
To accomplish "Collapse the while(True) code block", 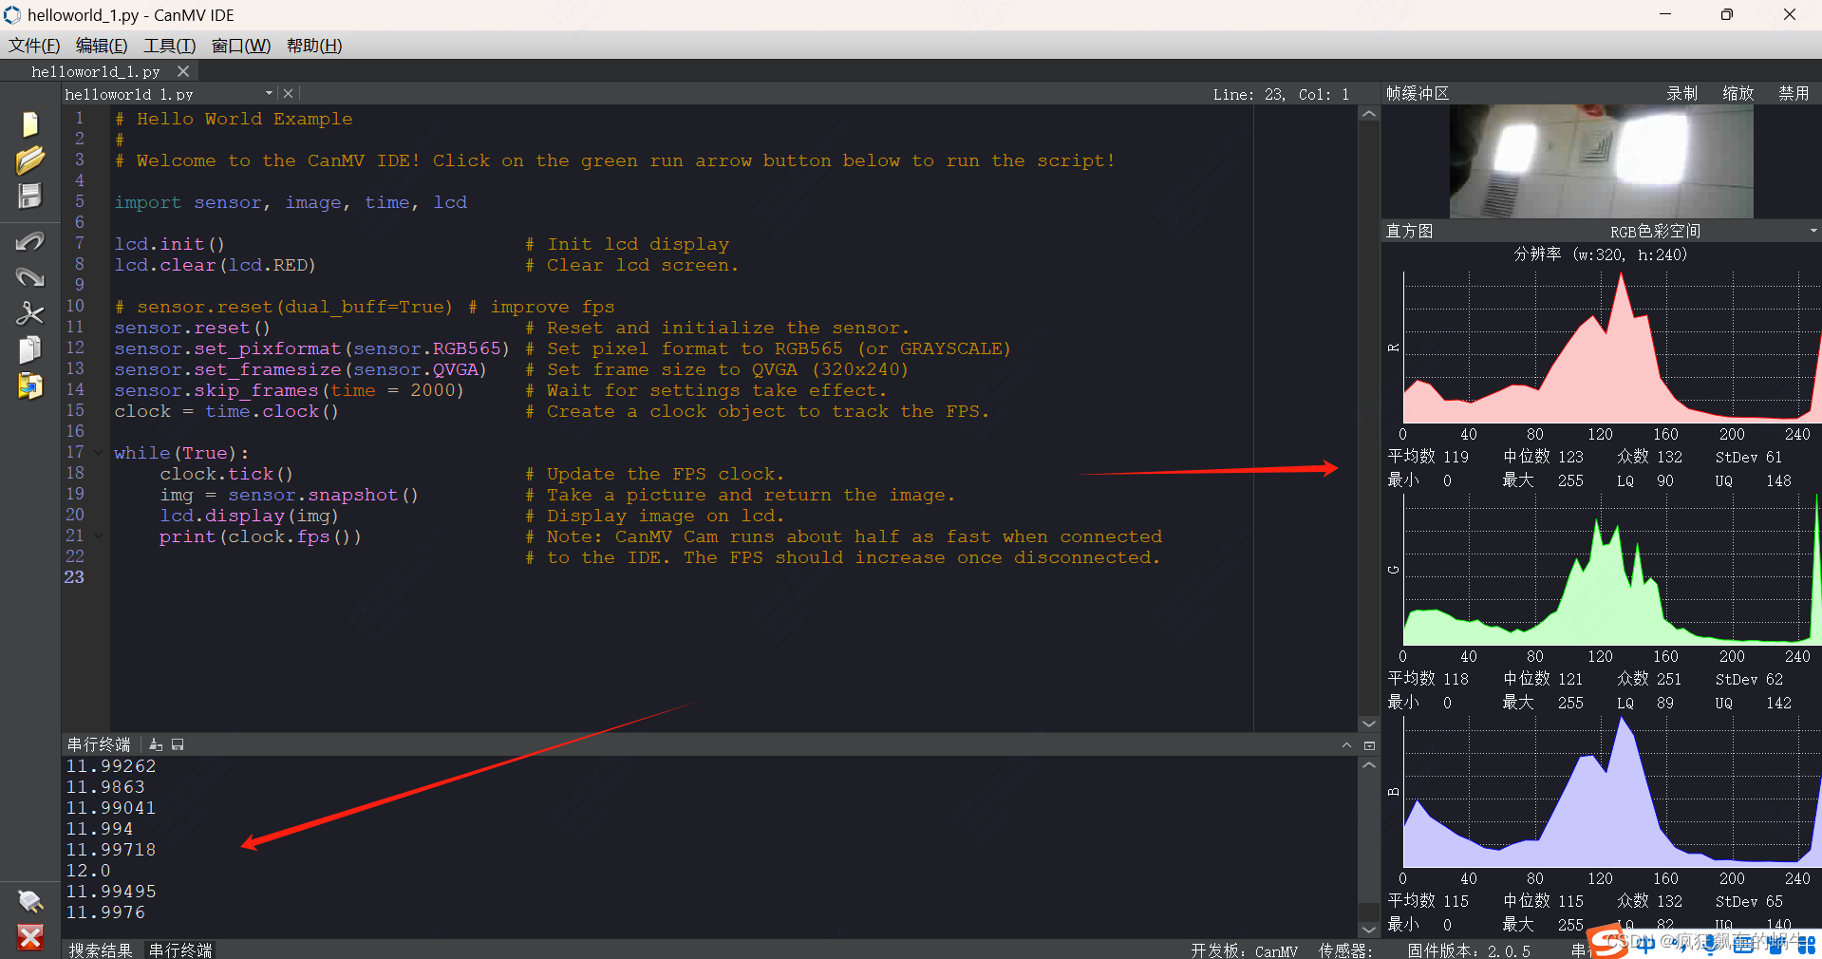I will (x=98, y=453).
